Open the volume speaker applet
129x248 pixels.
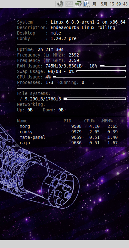(60, 4)
